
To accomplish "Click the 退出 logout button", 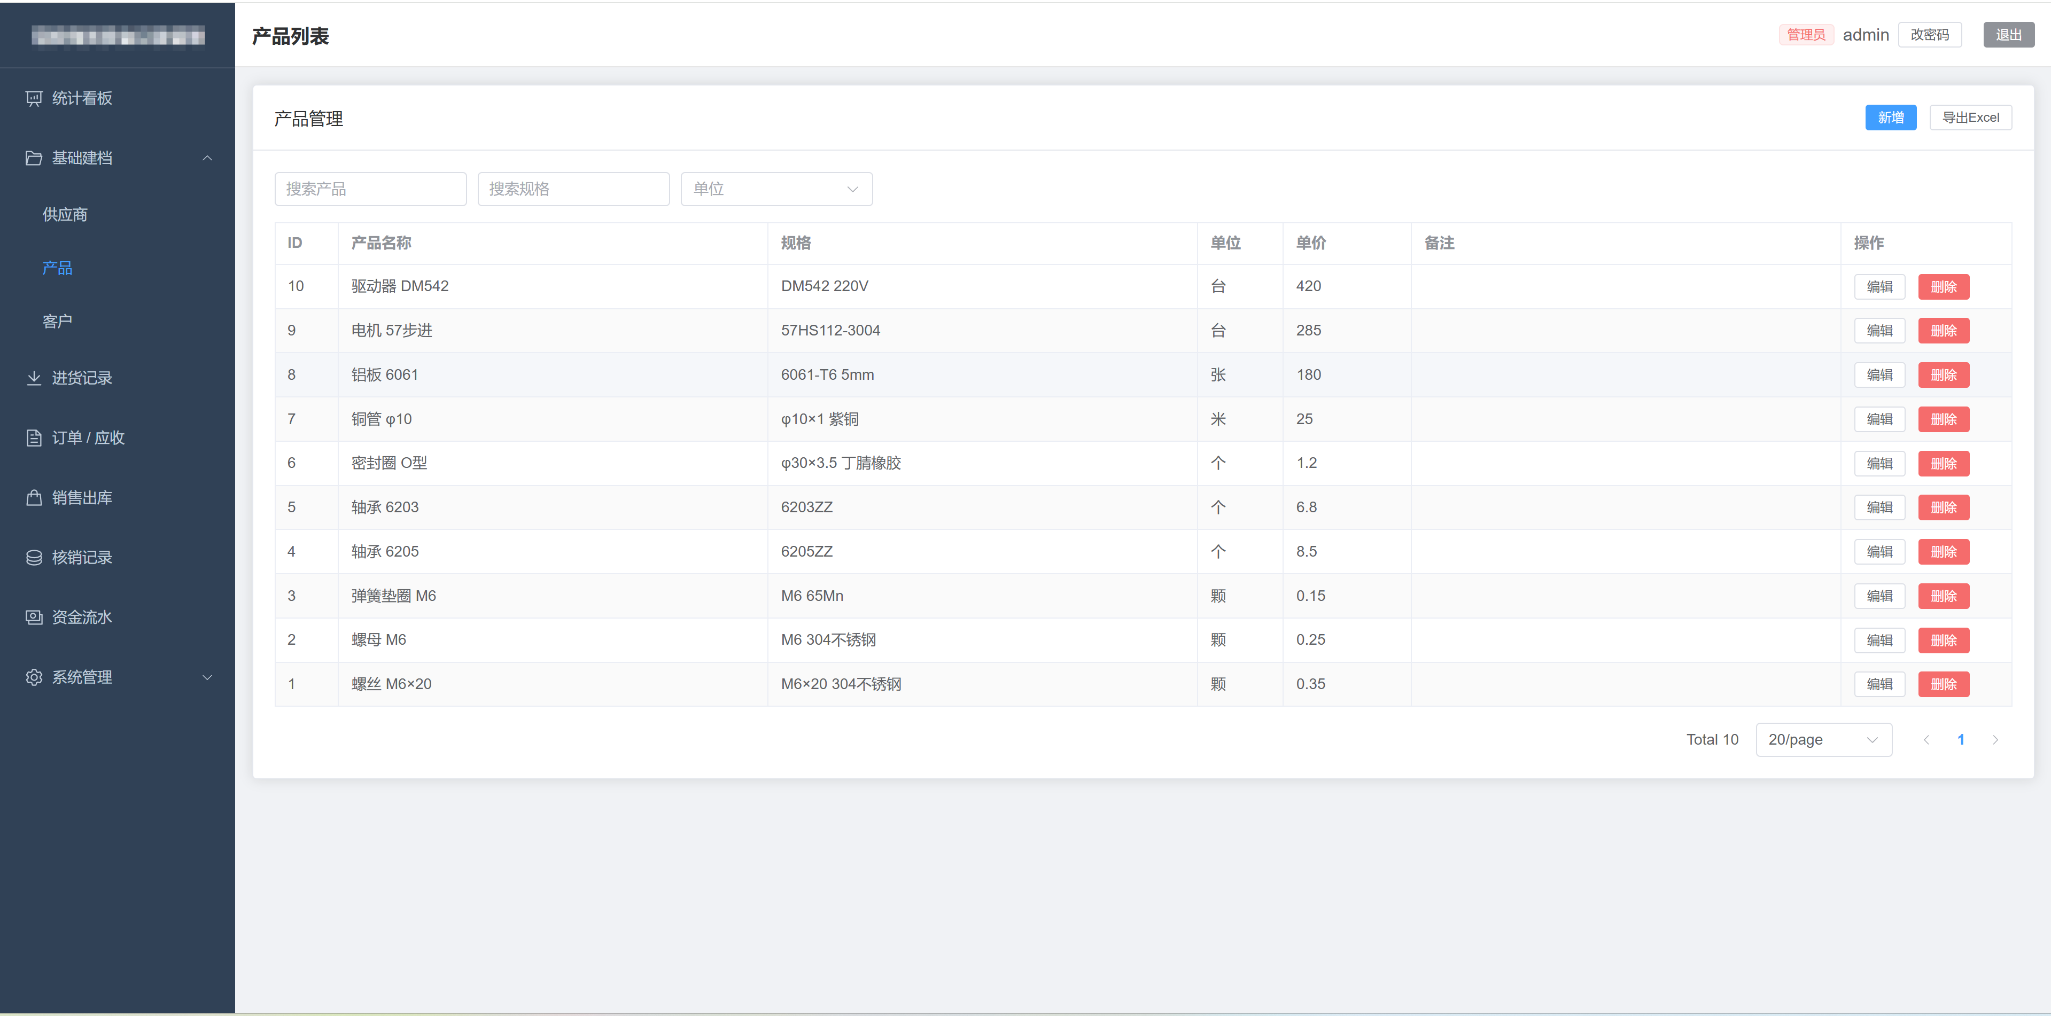I will pyautogui.click(x=2008, y=34).
